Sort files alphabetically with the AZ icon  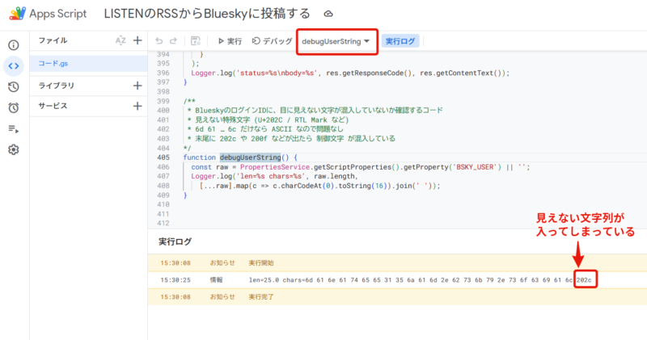pos(121,40)
